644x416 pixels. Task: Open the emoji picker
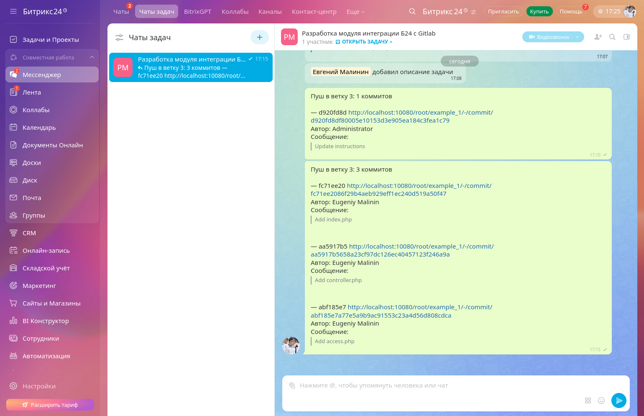coord(601,401)
